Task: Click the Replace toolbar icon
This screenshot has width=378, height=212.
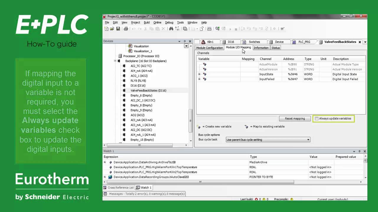Action: click(x=177, y=29)
